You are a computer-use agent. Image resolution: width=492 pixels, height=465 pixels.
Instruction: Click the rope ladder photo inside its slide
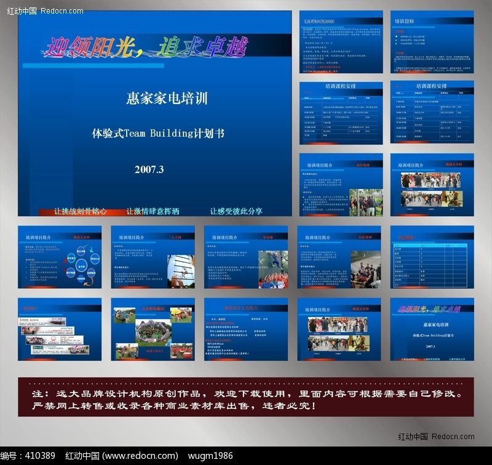(x=181, y=271)
